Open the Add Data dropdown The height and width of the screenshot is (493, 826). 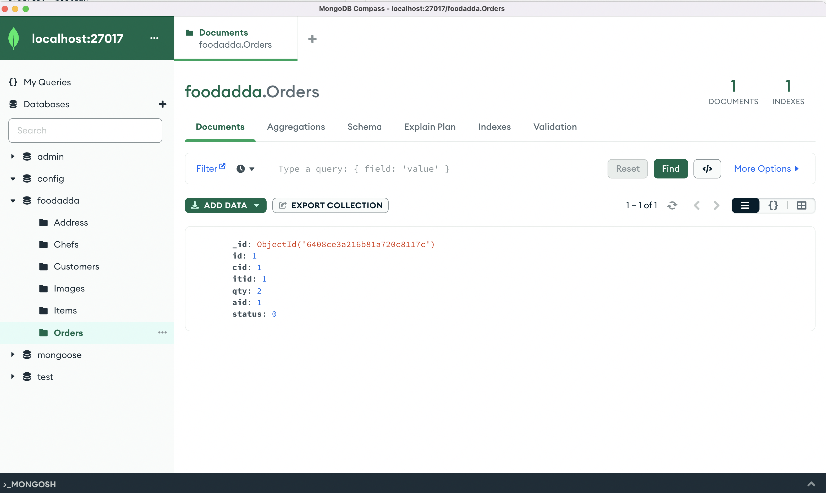pyautogui.click(x=225, y=205)
